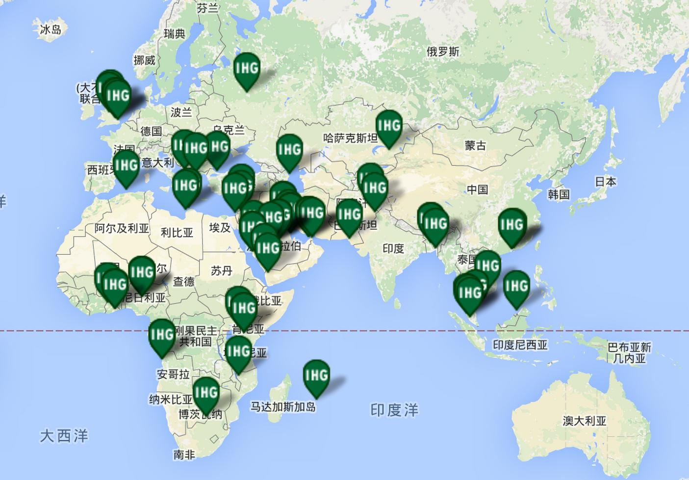Open the IHG marker over Tanzania
The image size is (689, 480).
[x=239, y=355]
